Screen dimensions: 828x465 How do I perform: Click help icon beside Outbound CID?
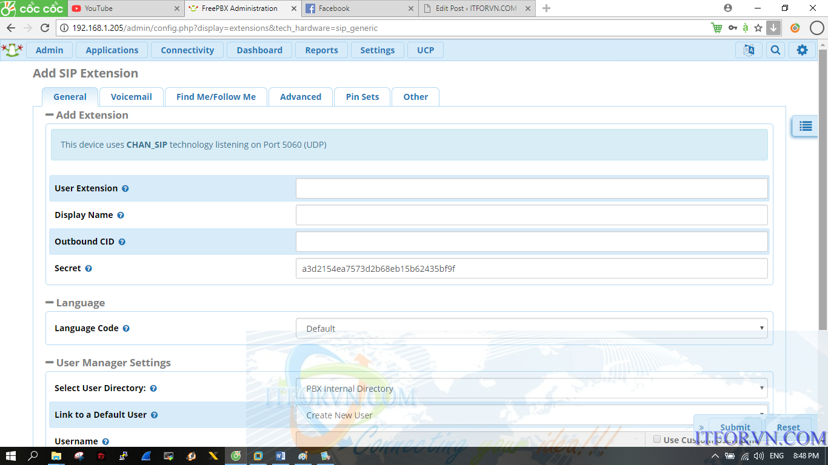click(122, 242)
